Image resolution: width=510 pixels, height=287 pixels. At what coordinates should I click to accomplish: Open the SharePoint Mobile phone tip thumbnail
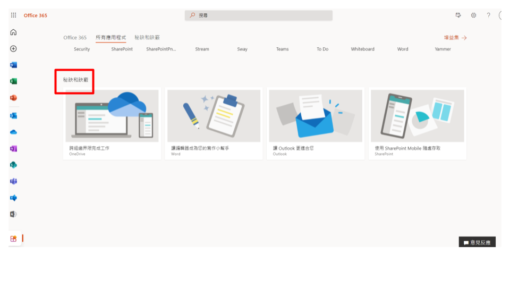pyautogui.click(x=418, y=116)
